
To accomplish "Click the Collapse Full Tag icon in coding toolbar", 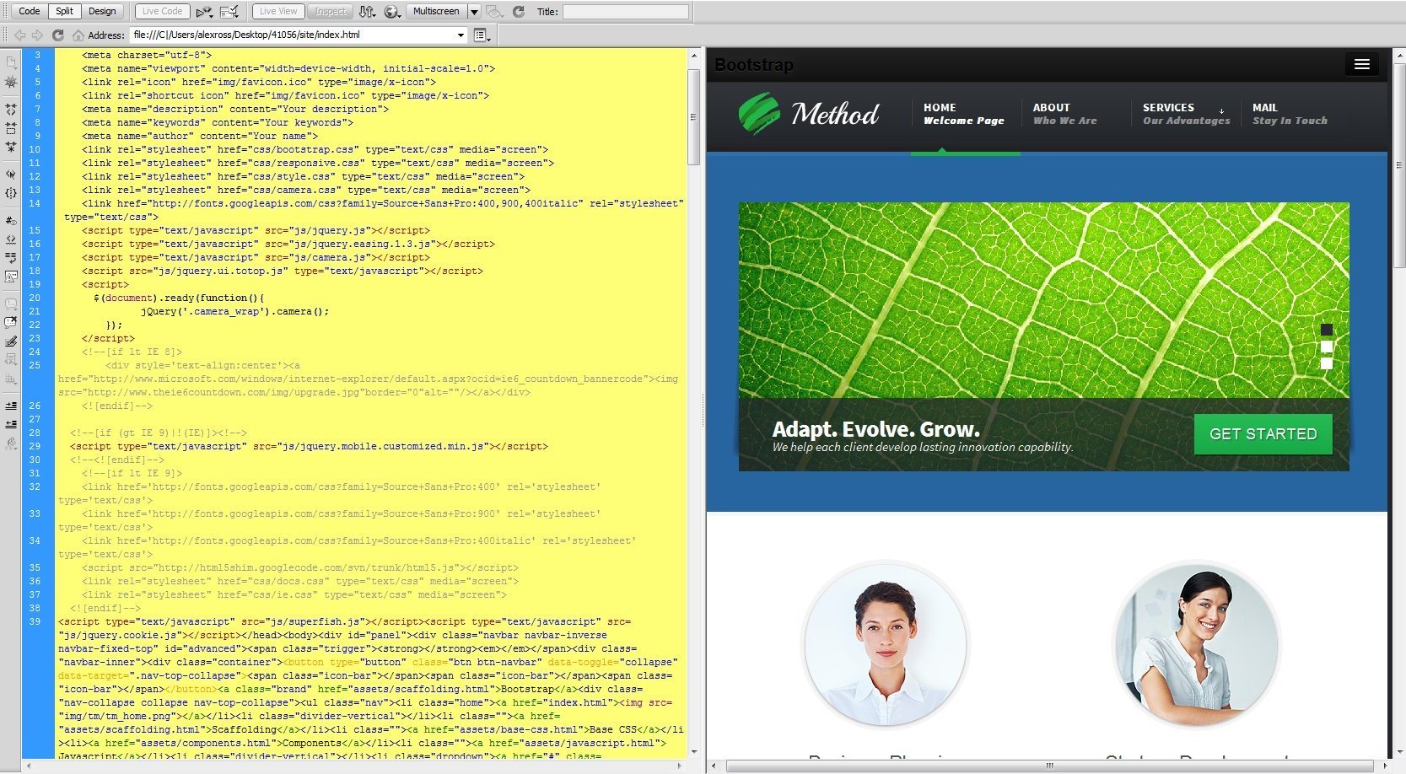I will pos(11,110).
